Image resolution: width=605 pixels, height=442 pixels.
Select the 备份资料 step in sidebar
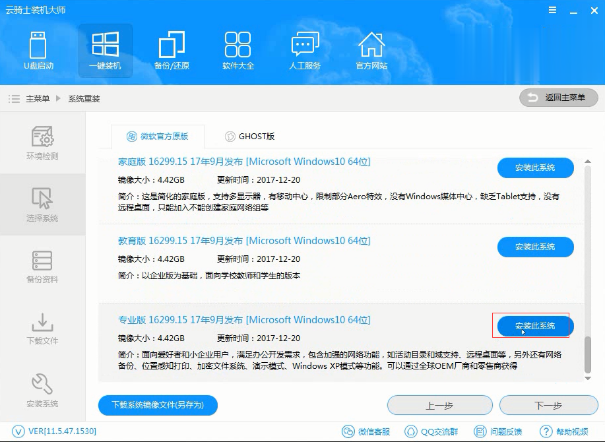(x=42, y=267)
